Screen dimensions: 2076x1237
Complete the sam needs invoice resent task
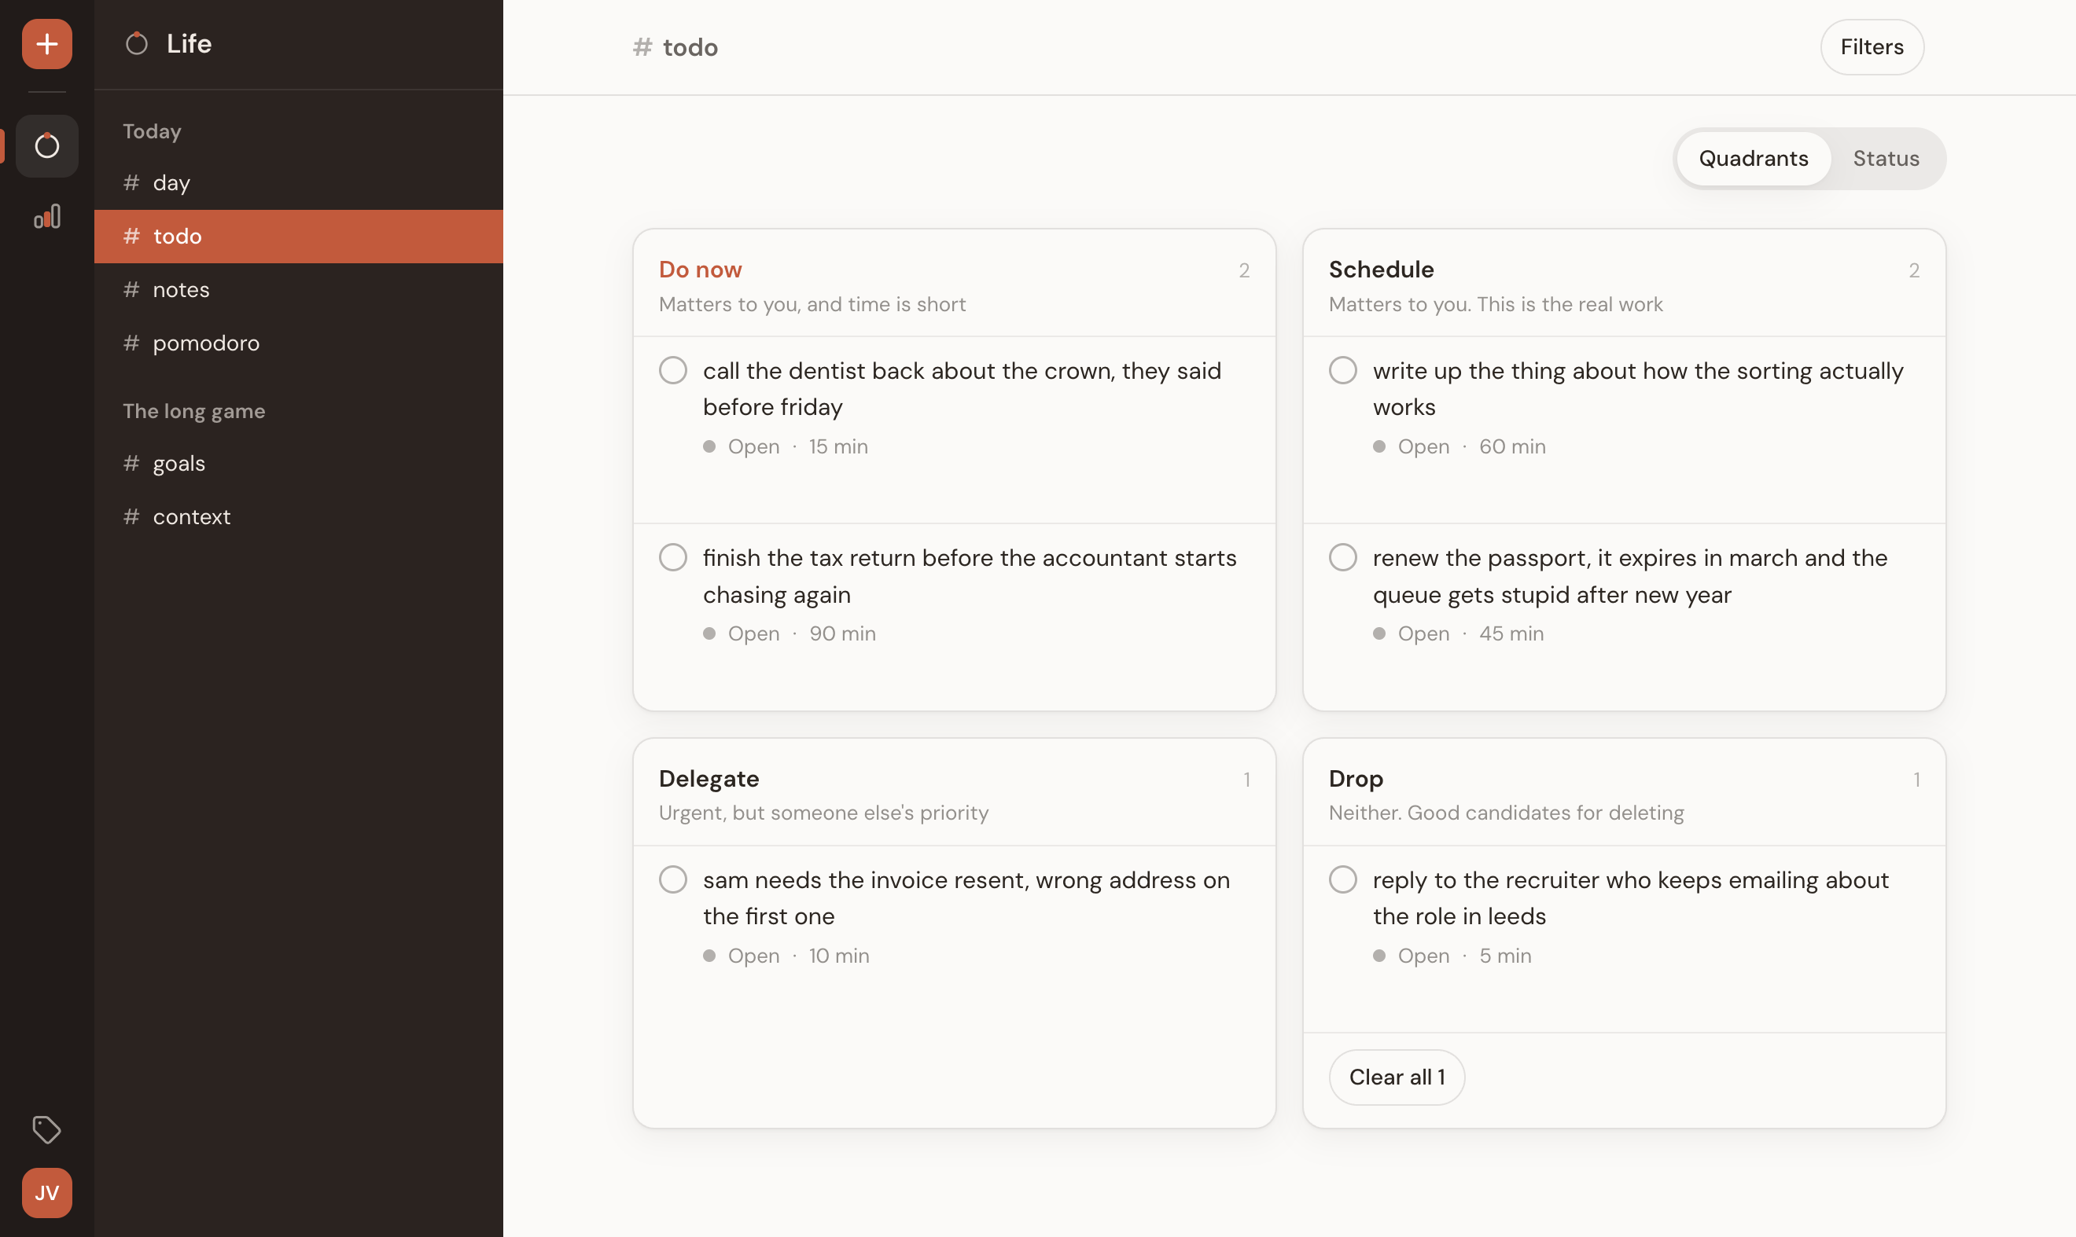point(673,879)
